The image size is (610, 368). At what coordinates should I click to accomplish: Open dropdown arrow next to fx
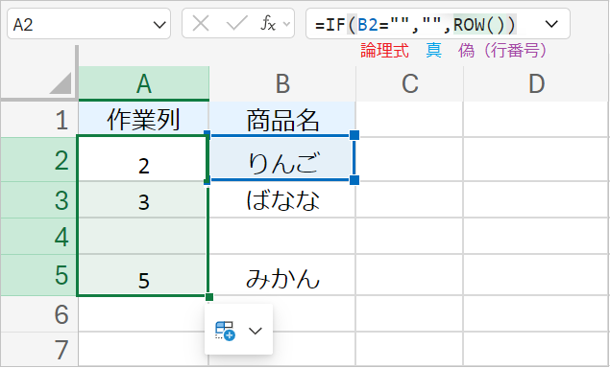(286, 24)
